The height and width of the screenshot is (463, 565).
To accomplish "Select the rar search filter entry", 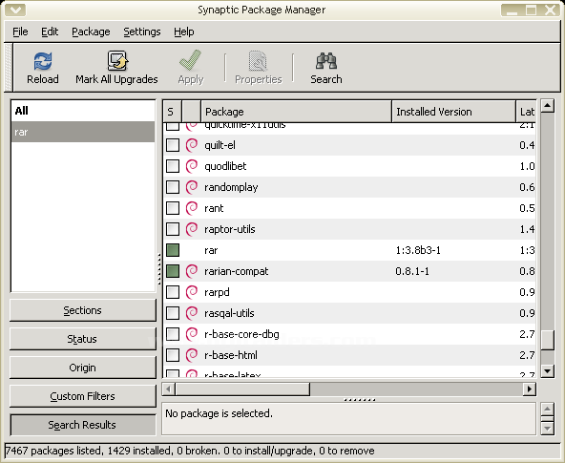I will (x=83, y=132).
